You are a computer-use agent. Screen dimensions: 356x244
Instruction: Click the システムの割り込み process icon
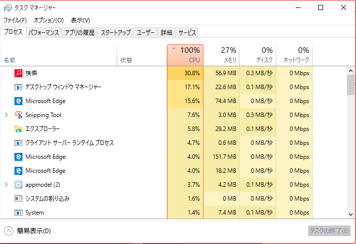pos(18,199)
